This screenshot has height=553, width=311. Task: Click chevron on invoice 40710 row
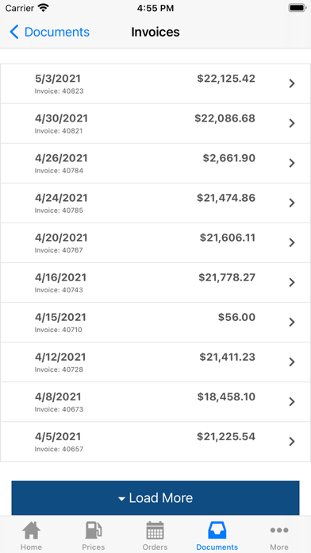(292, 322)
